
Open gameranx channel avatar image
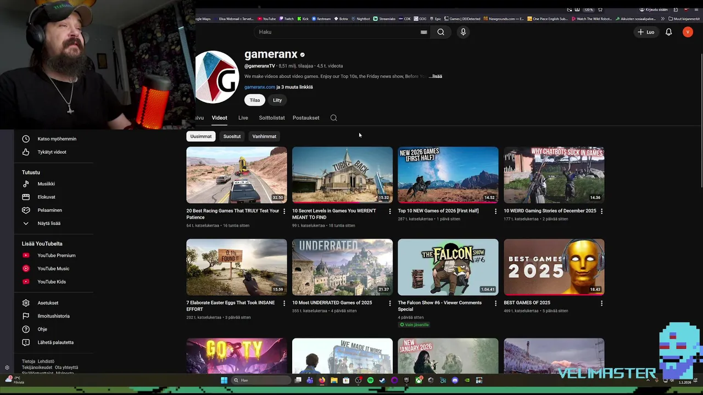point(217,77)
